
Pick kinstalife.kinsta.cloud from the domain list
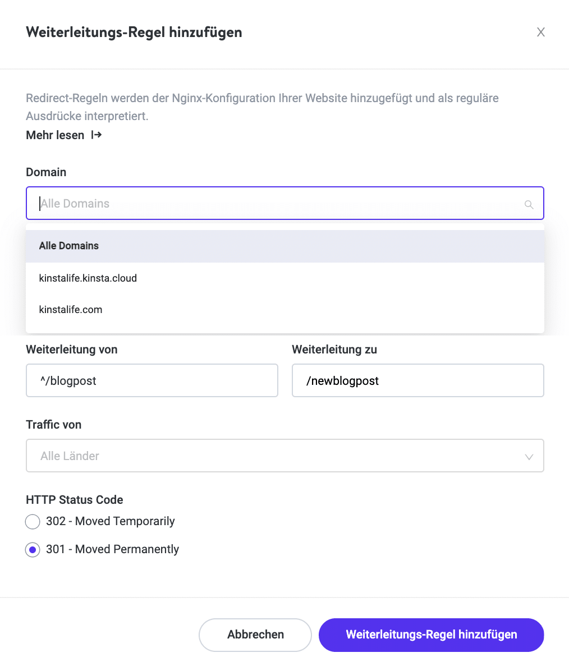[x=88, y=278]
